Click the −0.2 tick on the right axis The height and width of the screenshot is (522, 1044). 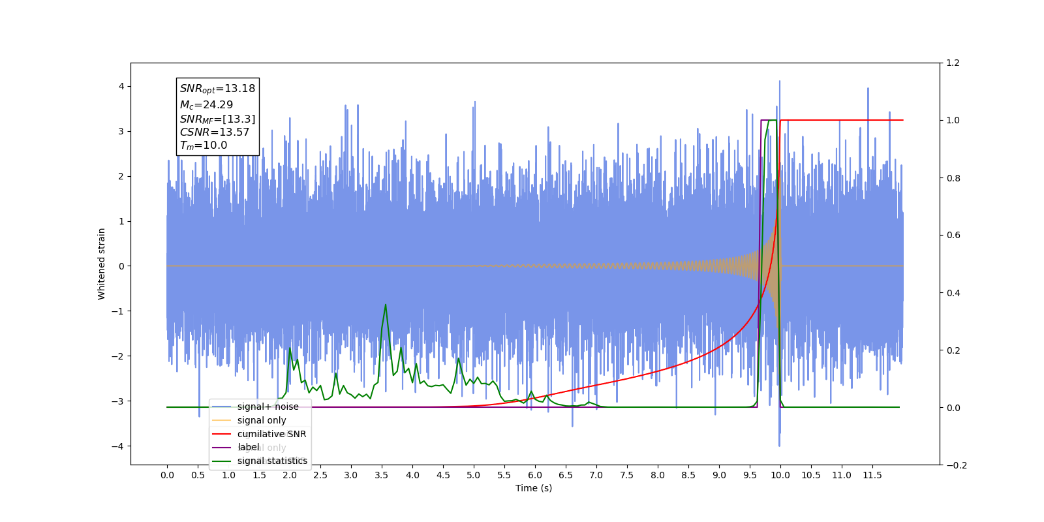pos(957,465)
